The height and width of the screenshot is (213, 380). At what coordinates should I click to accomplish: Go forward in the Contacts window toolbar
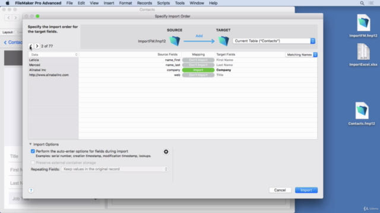pyautogui.click(x=16, y=18)
